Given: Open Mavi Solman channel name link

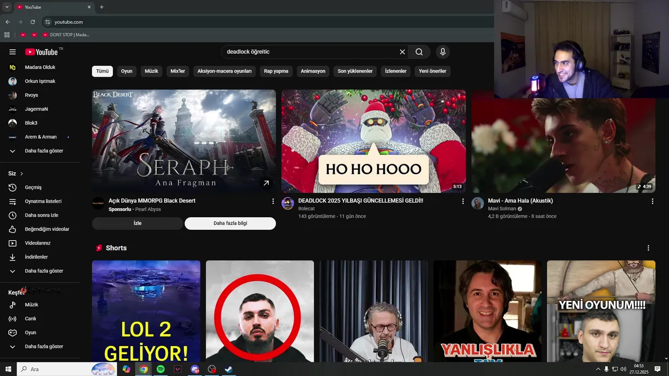Looking at the screenshot, I should click(502, 208).
